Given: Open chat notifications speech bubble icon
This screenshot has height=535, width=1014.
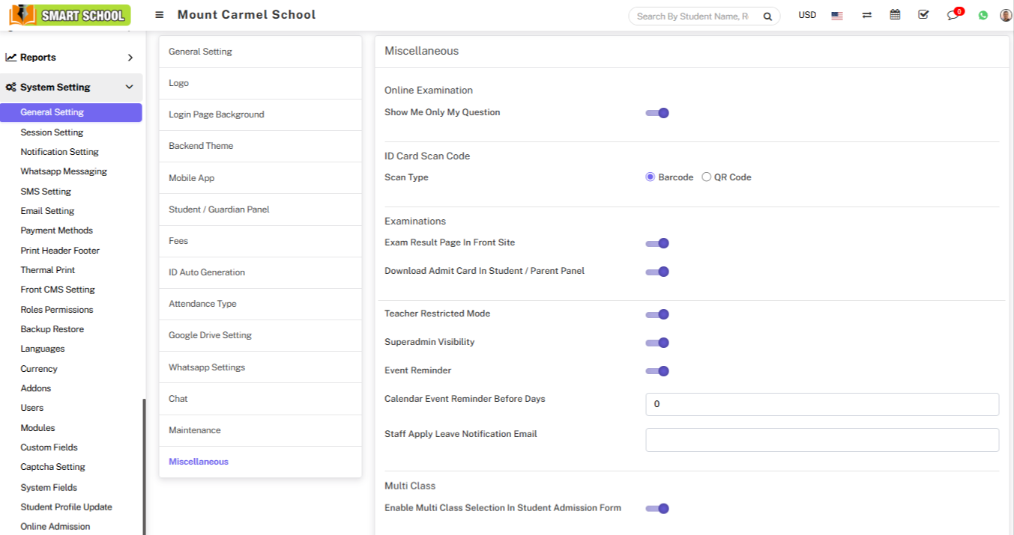Looking at the screenshot, I should coord(953,16).
